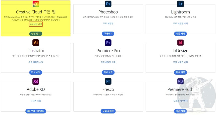Click Lightroom description '어디에서나 사진 편집'
This screenshot has height=115, width=216.
180,17
